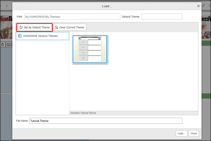Viewport: 211px width, 141px height.
Task: Click into the Path field
Action: 72,16
